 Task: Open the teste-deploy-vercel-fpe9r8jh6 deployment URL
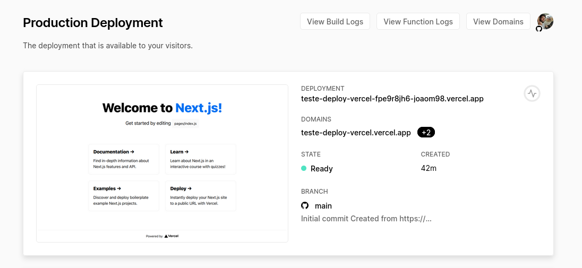[x=392, y=99]
